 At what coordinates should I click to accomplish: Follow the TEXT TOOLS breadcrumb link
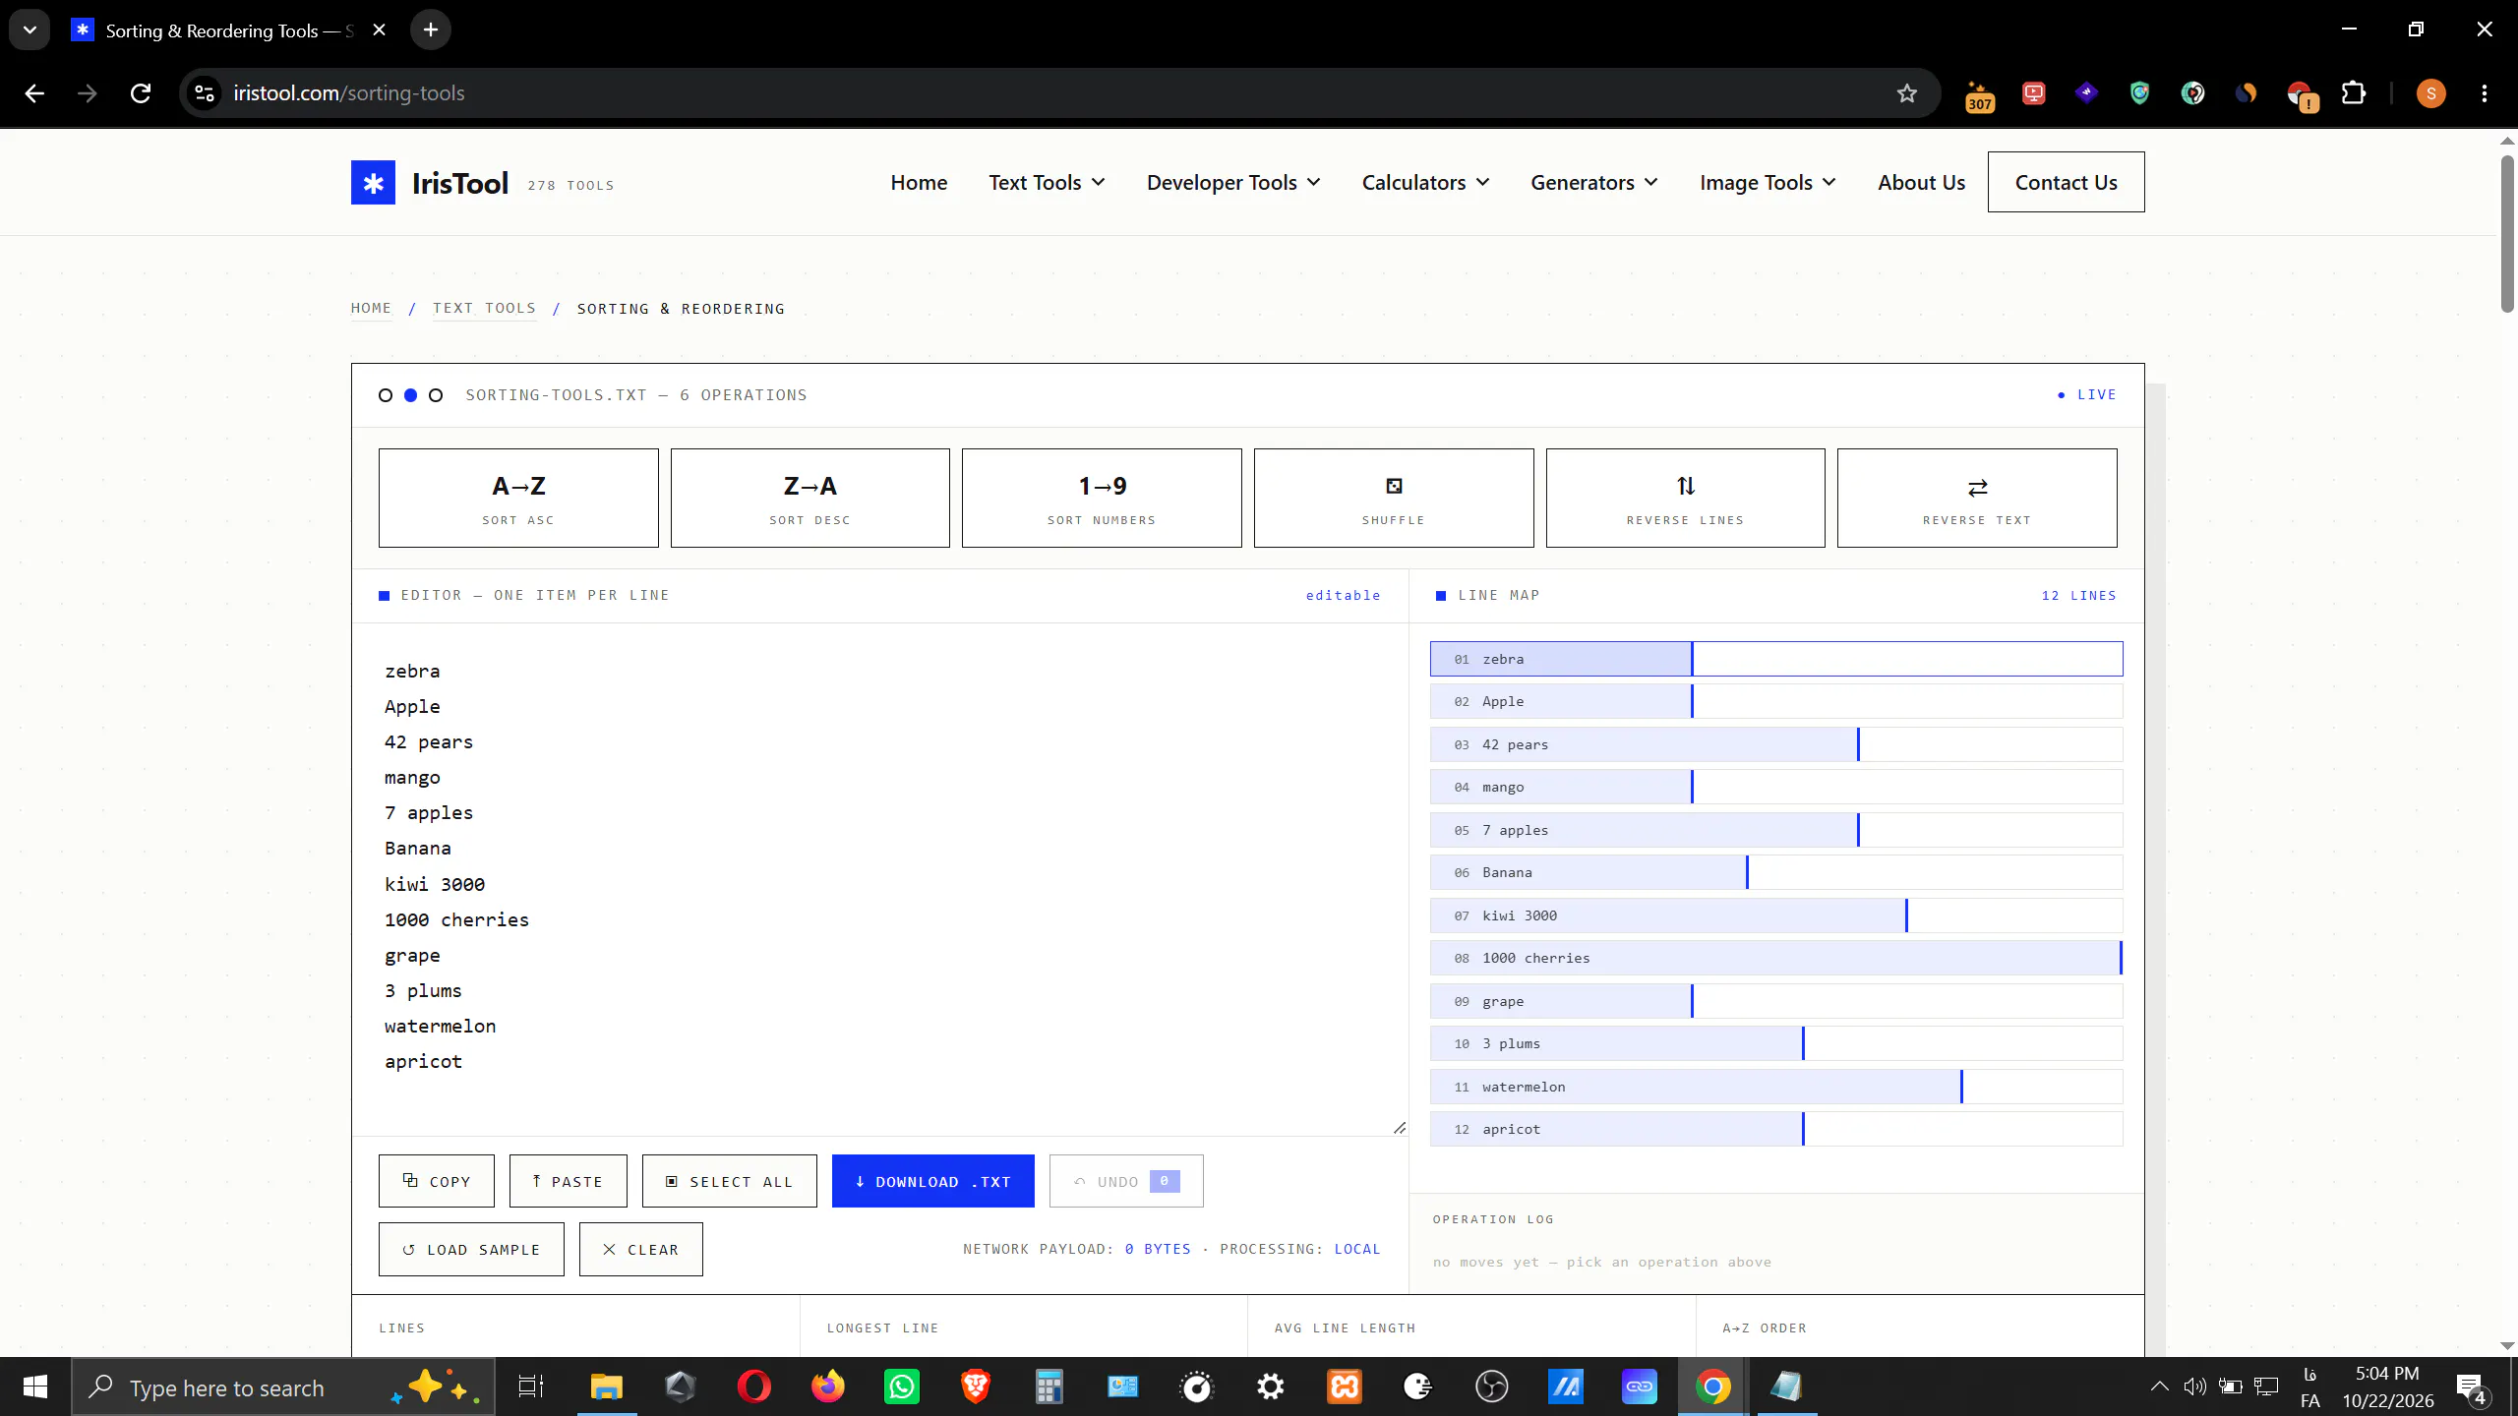484,308
